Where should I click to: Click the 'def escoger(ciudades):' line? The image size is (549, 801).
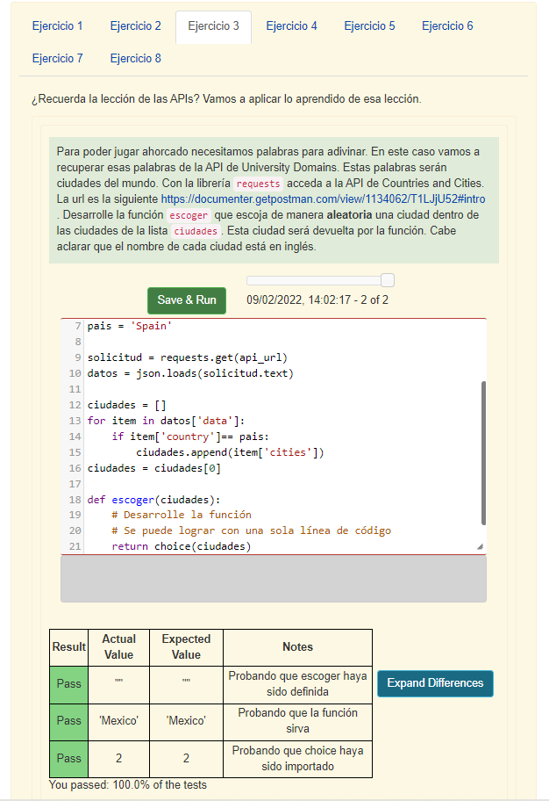[153, 500]
